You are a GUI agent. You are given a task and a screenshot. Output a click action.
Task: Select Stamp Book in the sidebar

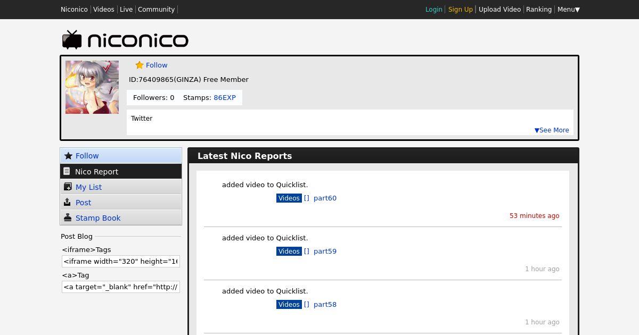121,217
